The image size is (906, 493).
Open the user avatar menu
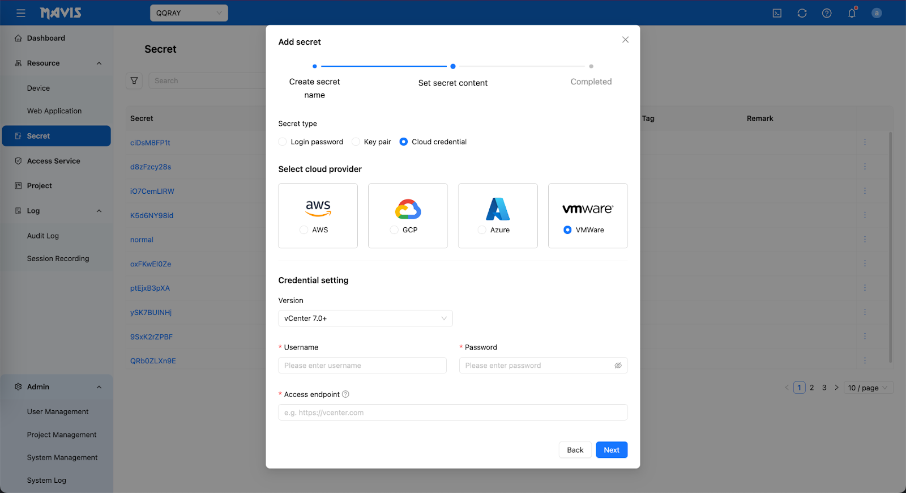[x=877, y=13]
